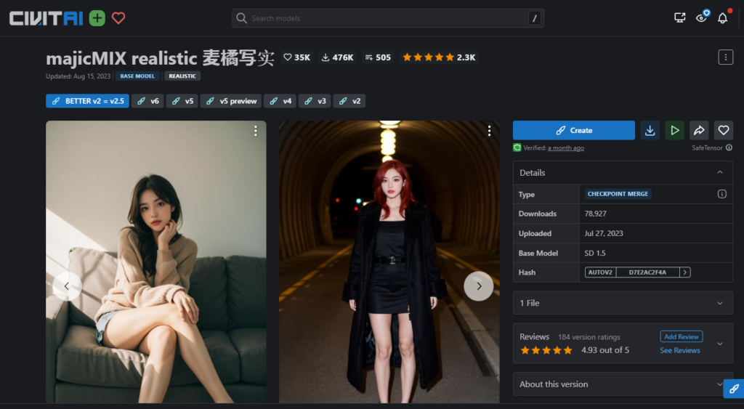Open the monitor icon in the header
The image size is (744, 409).
pos(680,18)
